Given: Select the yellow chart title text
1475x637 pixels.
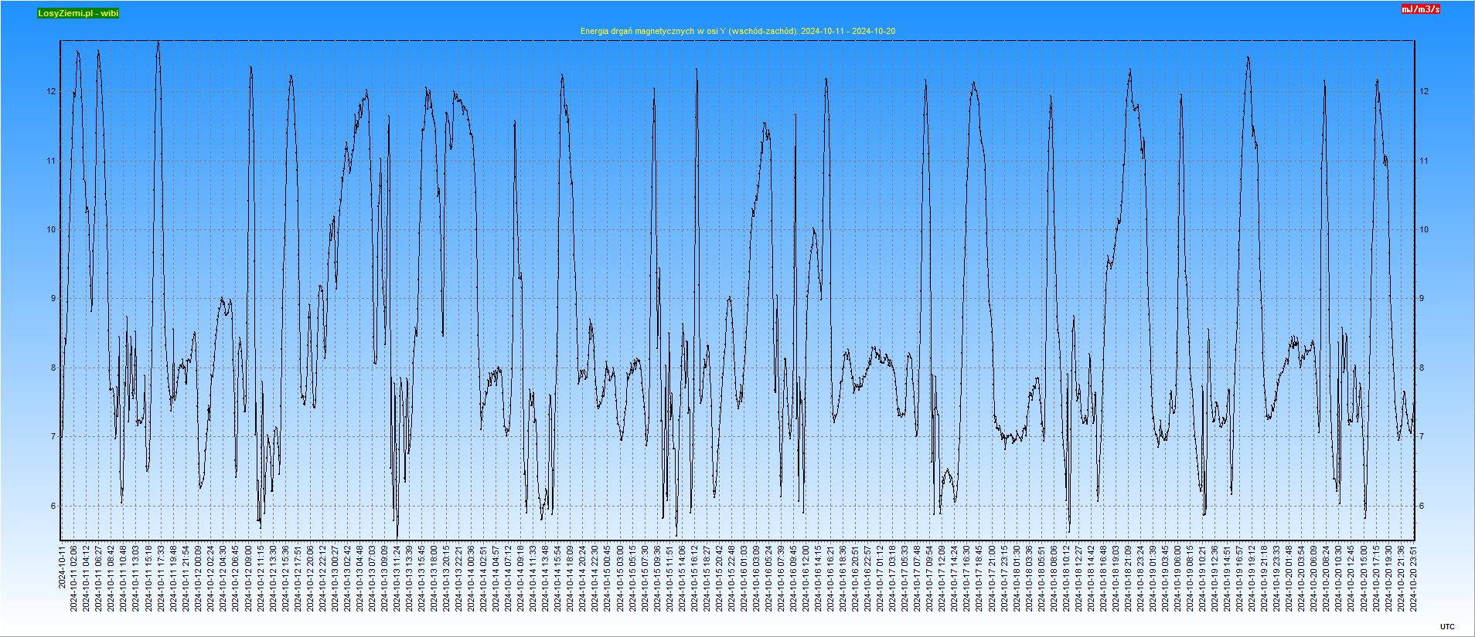Looking at the screenshot, I should (737, 32).
